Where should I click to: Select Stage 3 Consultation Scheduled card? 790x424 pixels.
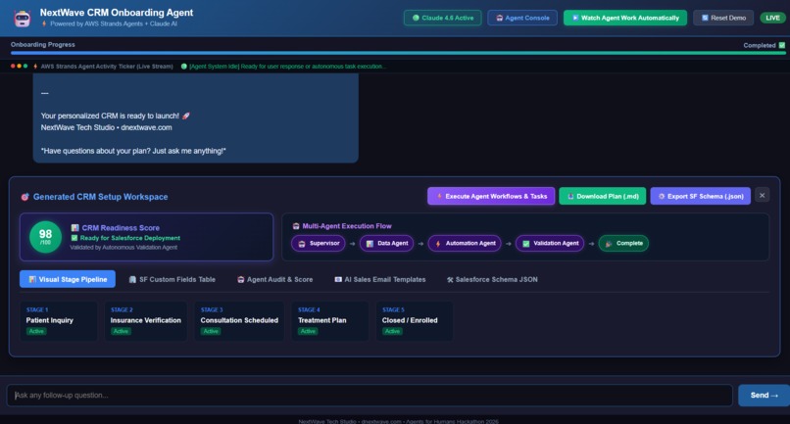pyautogui.click(x=239, y=321)
